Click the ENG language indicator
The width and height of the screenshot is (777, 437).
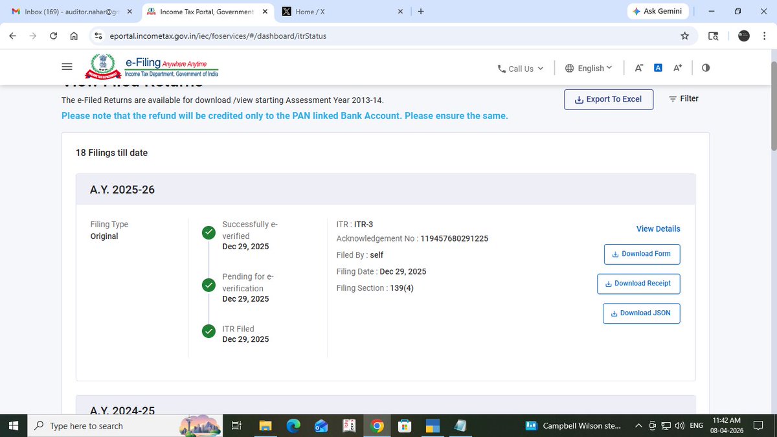(697, 426)
